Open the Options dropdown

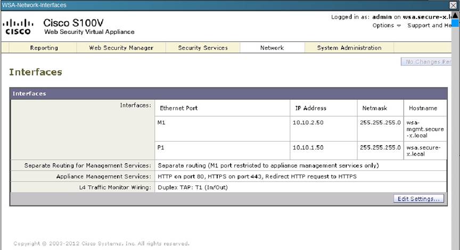[387, 25]
